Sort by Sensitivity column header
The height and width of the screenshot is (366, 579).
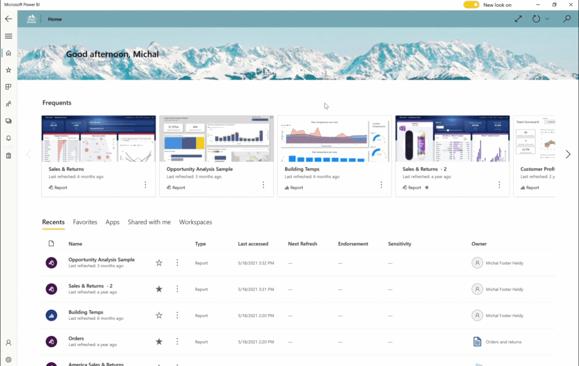click(x=399, y=243)
